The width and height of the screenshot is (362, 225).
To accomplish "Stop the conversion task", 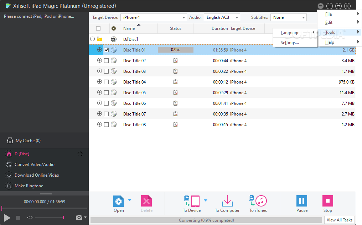I will pos(327,201).
